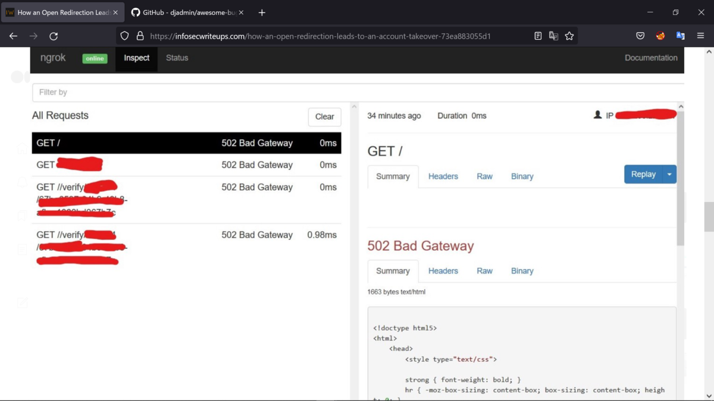This screenshot has width=714, height=401.
Task: Focus the 'Filter by' input field
Action: pyautogui.click(x=359, y=92)
